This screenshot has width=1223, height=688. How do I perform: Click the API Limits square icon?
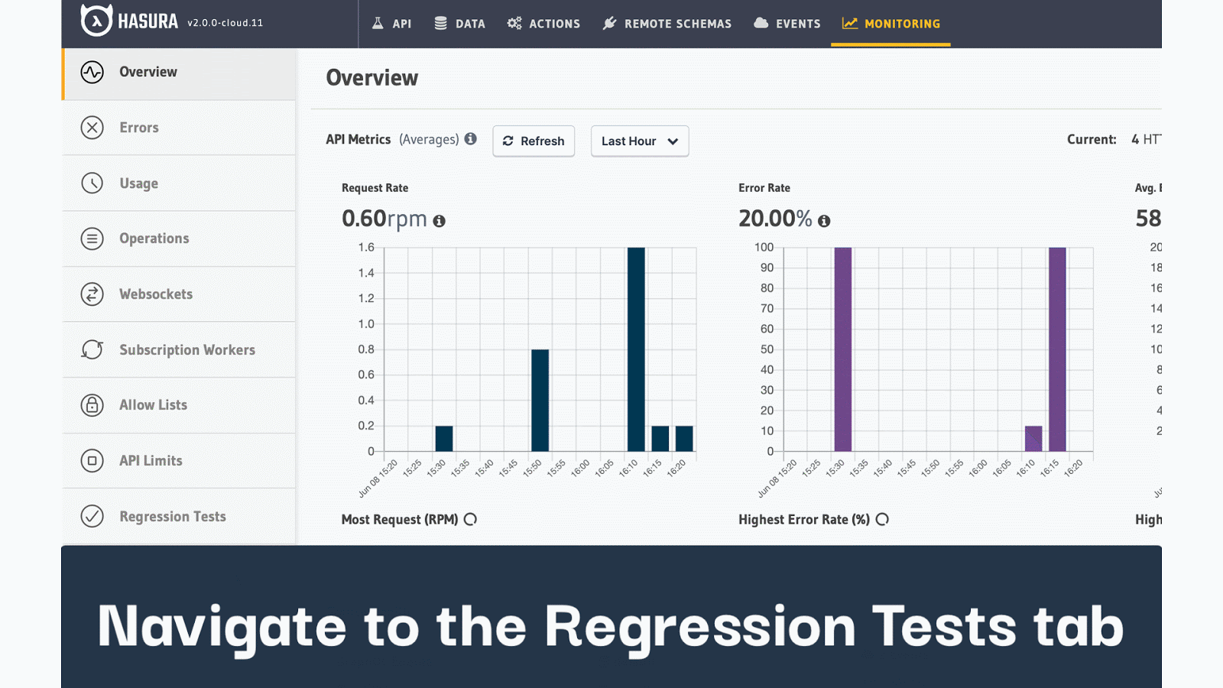pyautogui.click(x=92, y=461)
